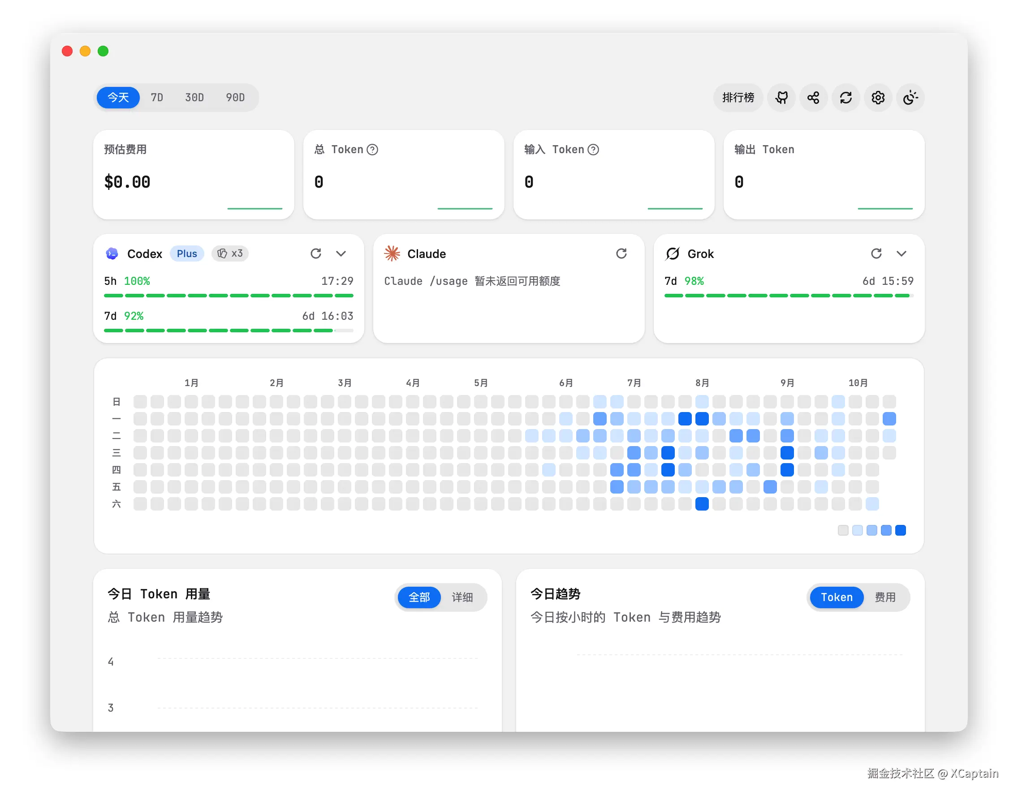Click the 今日按小时的 Token 与费用趋势 subtitle
The width and height of the screenshot is (1018, 799).
625,617
